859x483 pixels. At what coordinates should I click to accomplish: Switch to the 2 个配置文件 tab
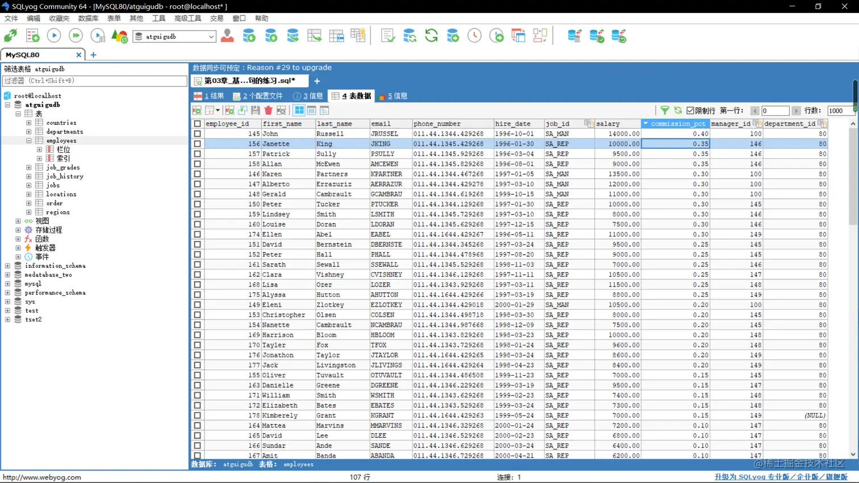coord(258,96)
